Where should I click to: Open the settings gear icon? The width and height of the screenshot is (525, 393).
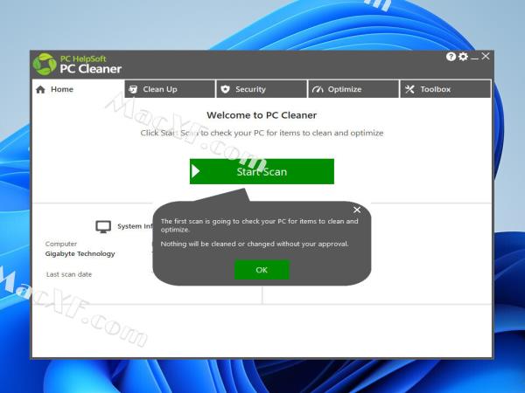463,57
